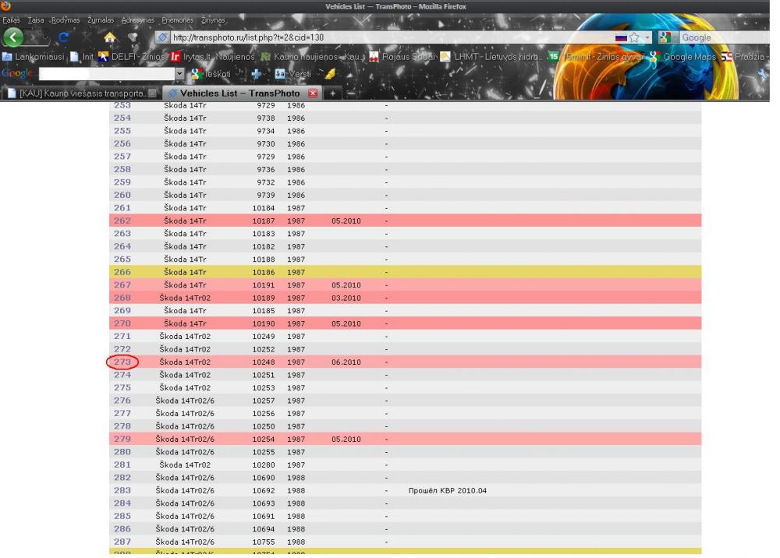780x558 pixels.
Task: Click the Google Toolbar highlighter icon
Action: 331,75
